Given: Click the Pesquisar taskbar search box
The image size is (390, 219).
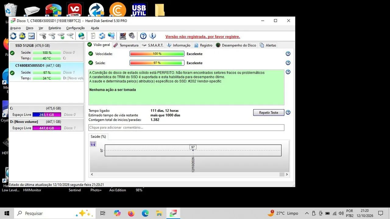Looking at the screenshot, I should click(x=55, y=213).
